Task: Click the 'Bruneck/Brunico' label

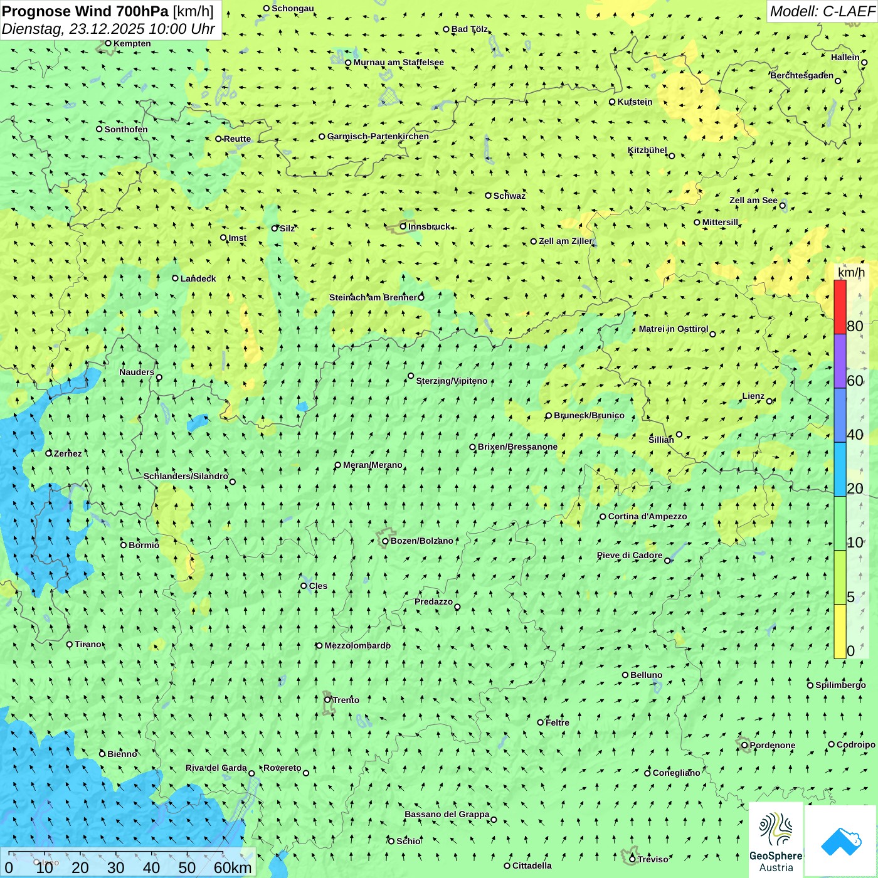Action: click(x=589, y=415)
